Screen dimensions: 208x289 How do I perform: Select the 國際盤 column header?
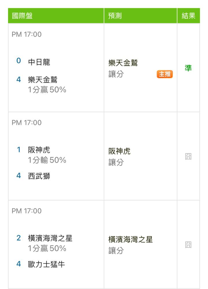[22, 16]
